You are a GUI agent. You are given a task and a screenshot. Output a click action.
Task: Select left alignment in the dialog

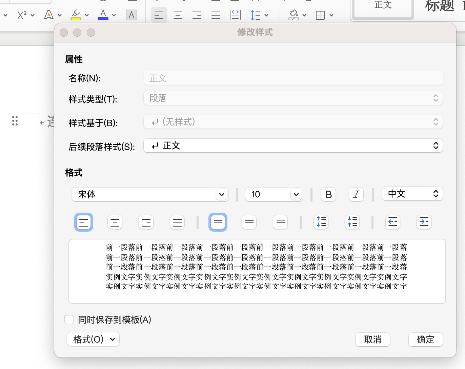tap(84, 222)
